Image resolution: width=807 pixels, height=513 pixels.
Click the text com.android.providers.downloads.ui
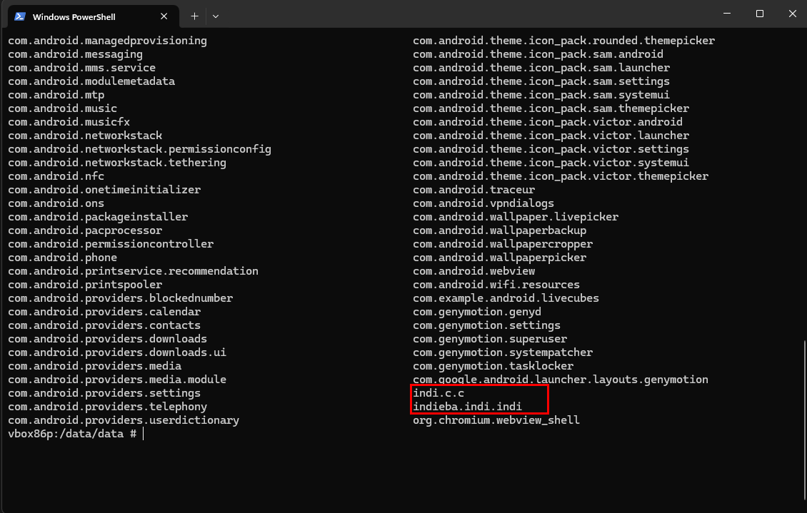pyautogui.click(x=117, y=352)
